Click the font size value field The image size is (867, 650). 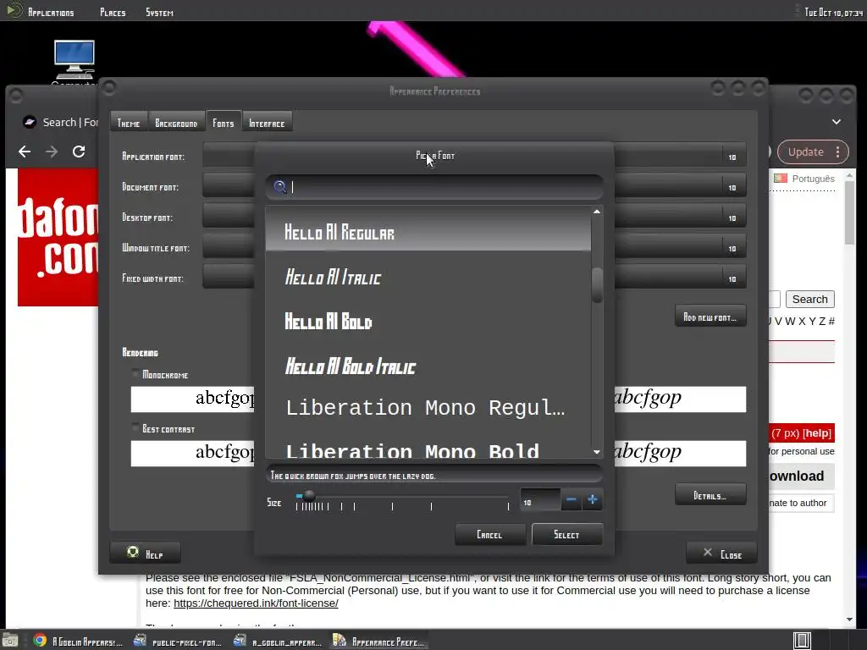pyautogui.click(x=540, y=500)
